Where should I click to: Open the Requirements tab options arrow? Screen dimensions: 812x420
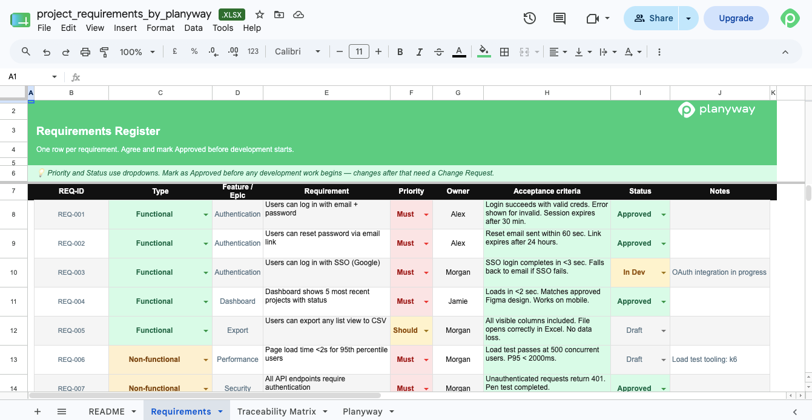[220, 412]
